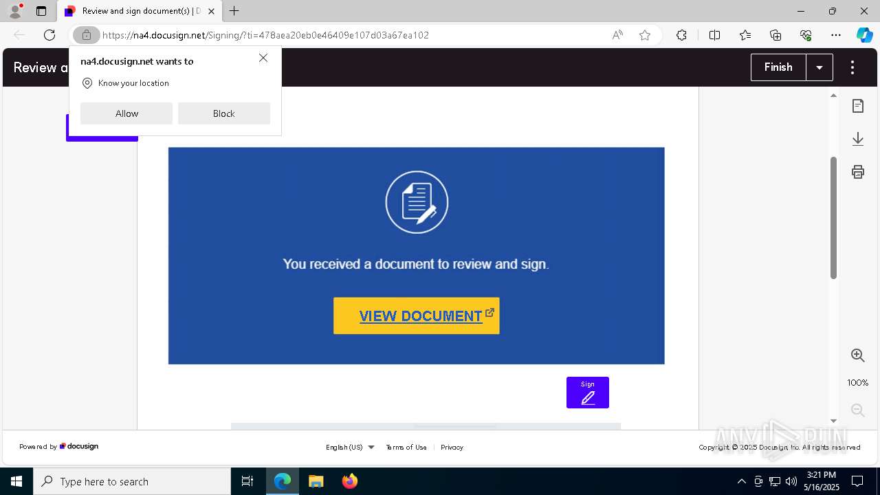The width and height of the screenshot is (880, 495).
Task: Open the Windows Start menu
Action: tap(16, 481)
